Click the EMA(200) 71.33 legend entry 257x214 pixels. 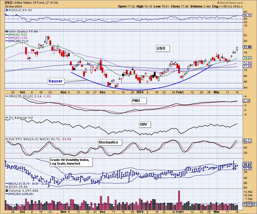(x=17, y=41)
